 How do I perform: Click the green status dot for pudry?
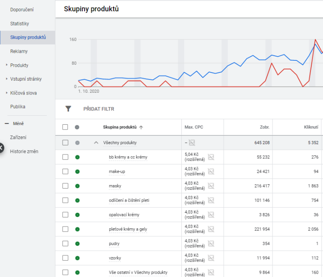[x=77, y=244]
